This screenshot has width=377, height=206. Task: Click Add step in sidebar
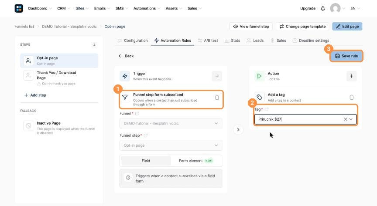click(x=35, y=95)
